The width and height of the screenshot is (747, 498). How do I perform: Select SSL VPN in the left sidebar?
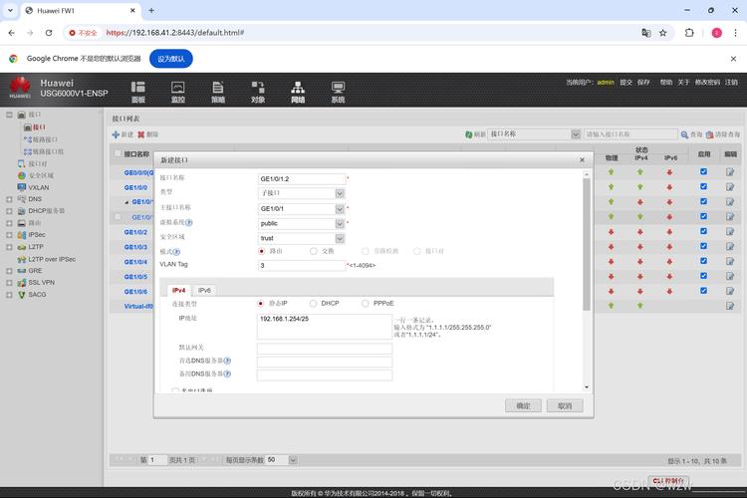41,282
